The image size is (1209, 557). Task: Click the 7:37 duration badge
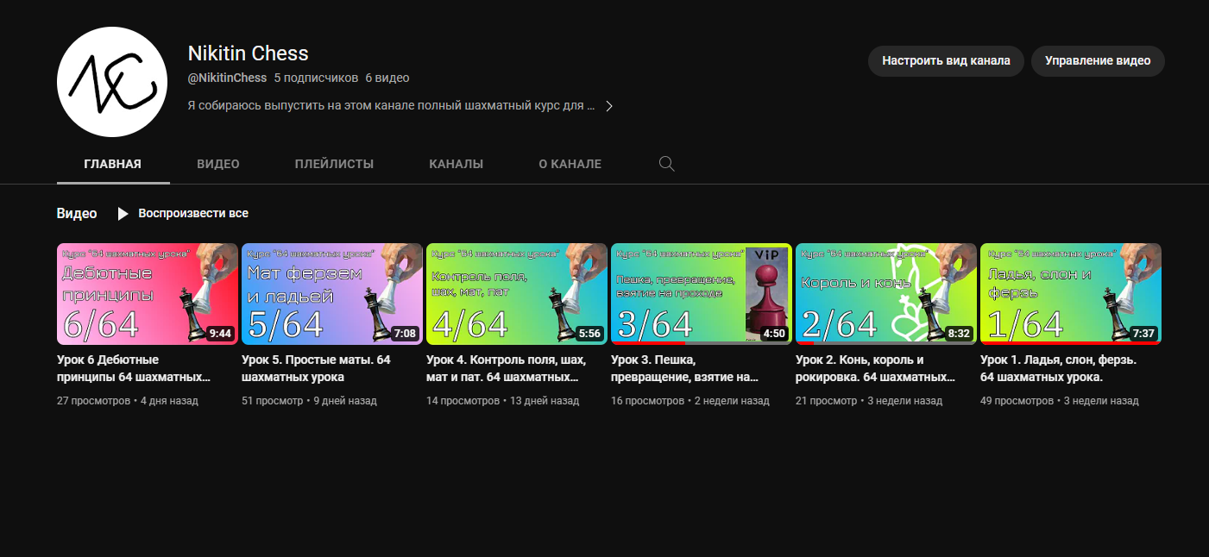tap(1143, 334)
